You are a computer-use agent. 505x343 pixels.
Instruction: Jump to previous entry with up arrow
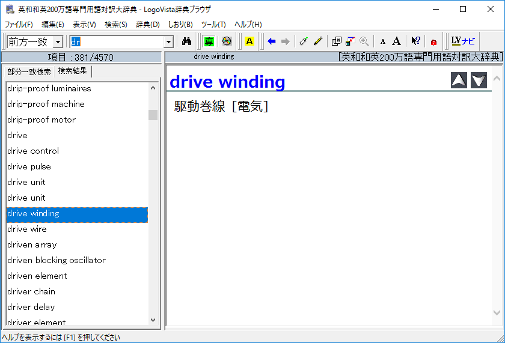click(459, 80)
